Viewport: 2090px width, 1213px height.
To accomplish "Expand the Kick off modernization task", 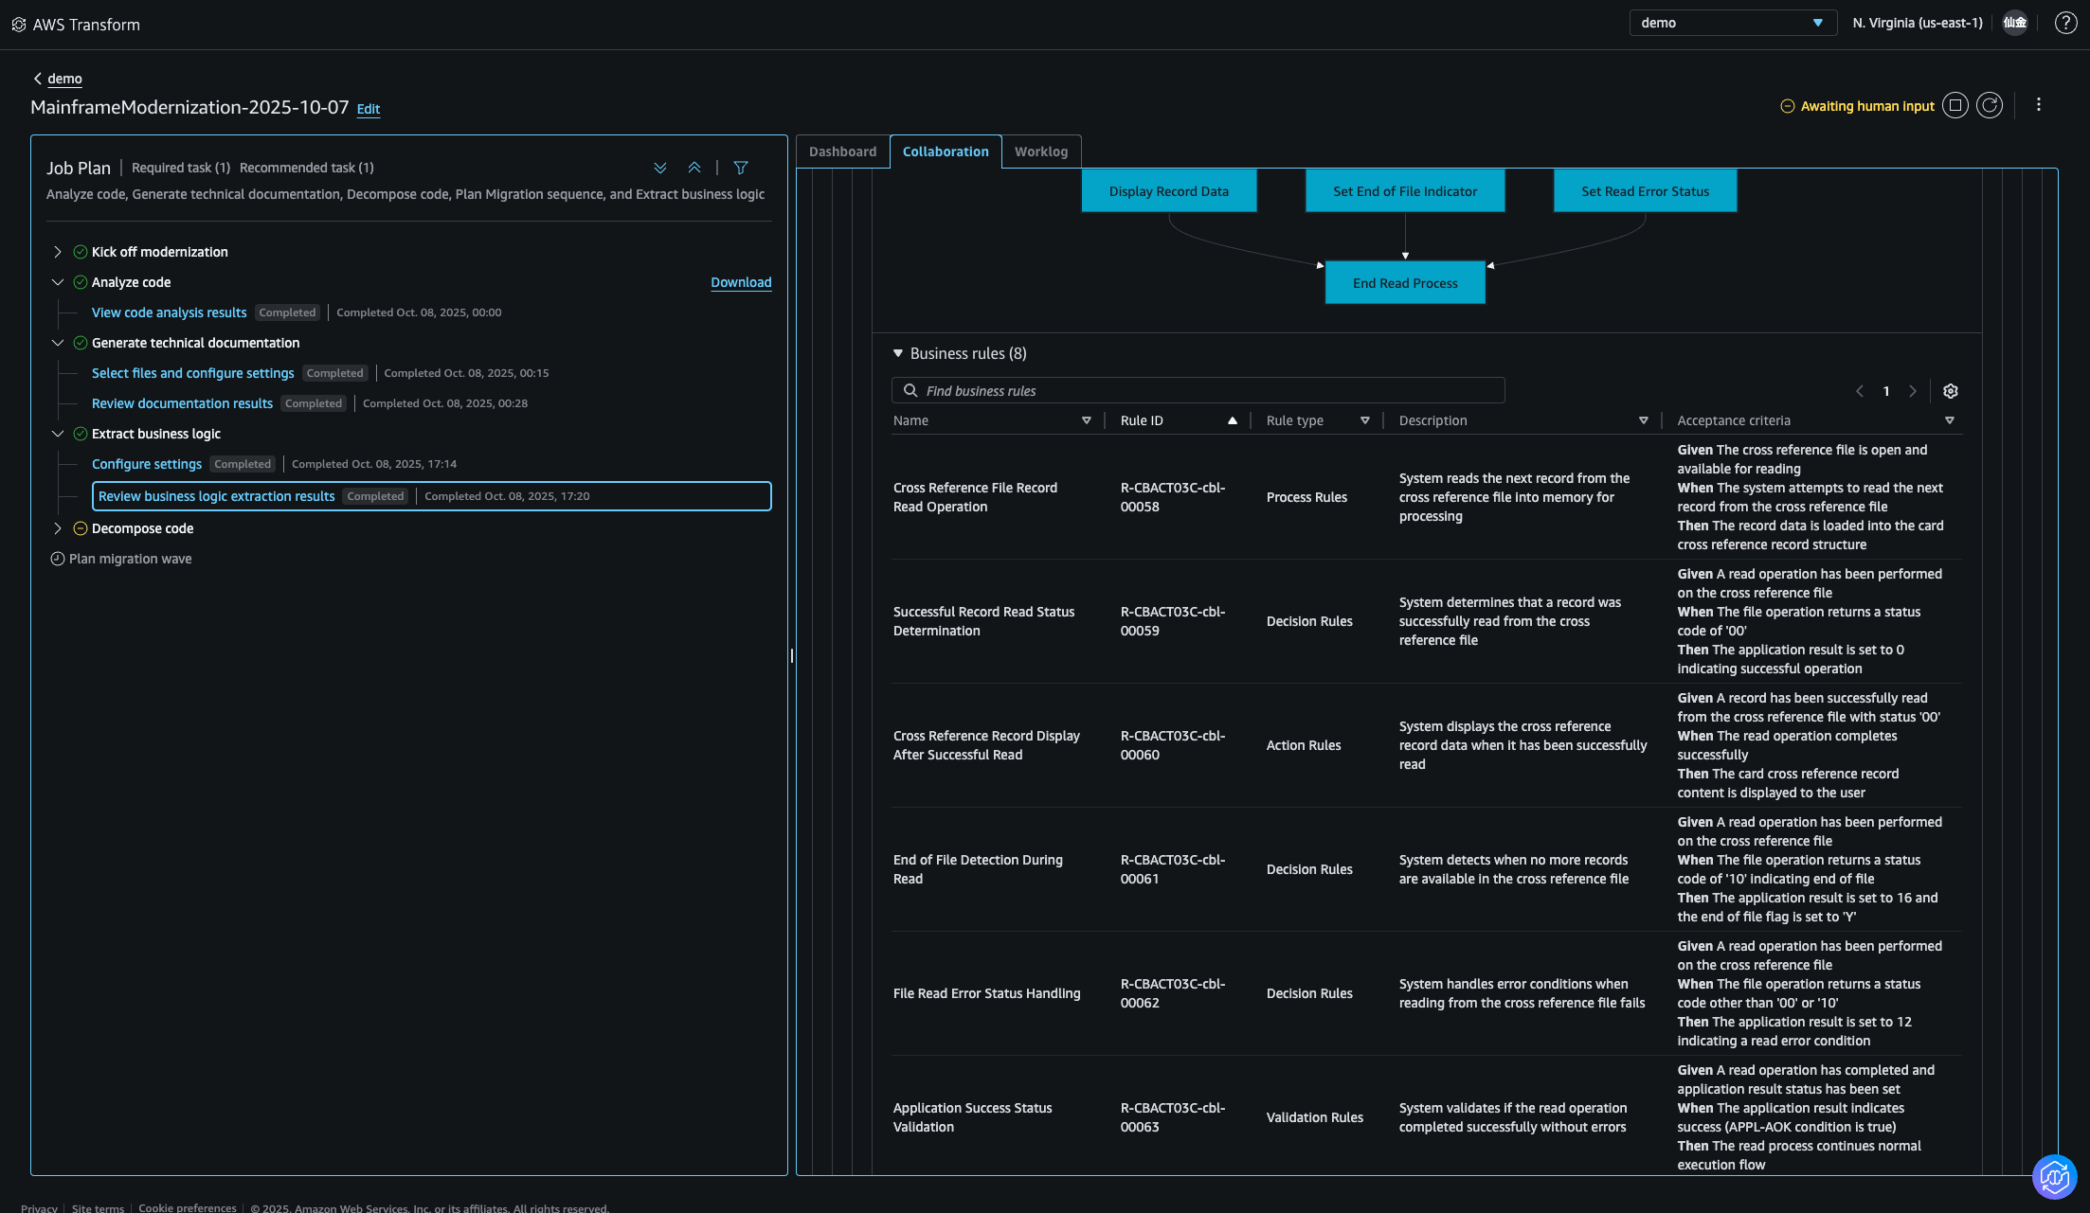I will point(58,252).
